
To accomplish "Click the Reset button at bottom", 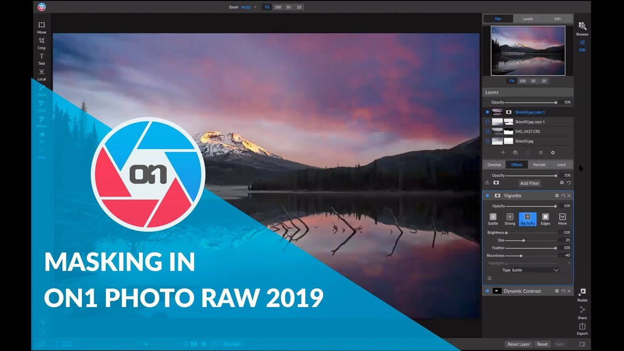I will point(543,344).
